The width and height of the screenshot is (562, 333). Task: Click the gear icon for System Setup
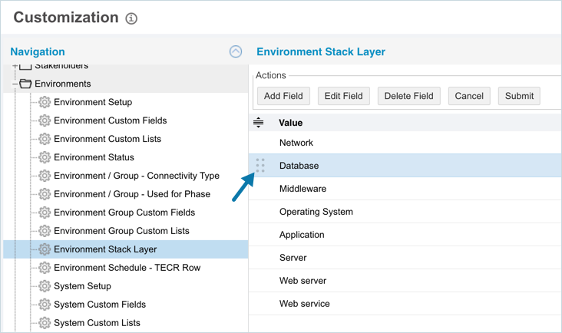pos(45,286)
